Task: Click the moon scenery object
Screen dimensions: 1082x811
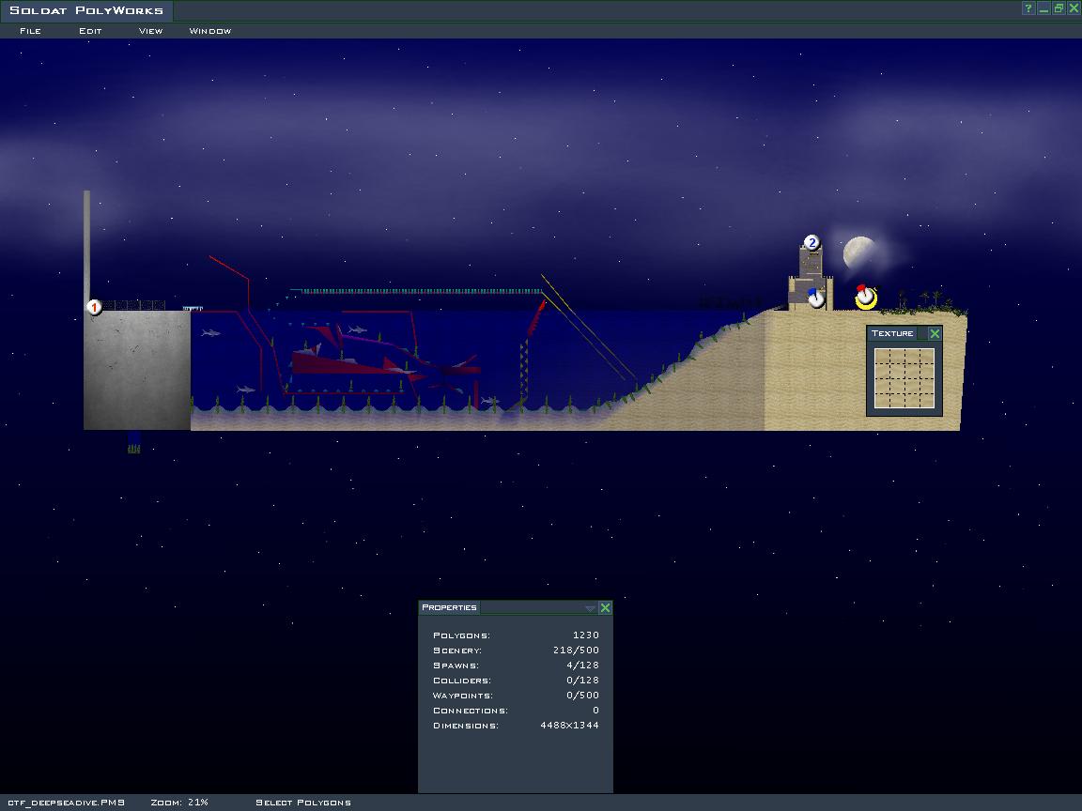Action: [859, 252]
